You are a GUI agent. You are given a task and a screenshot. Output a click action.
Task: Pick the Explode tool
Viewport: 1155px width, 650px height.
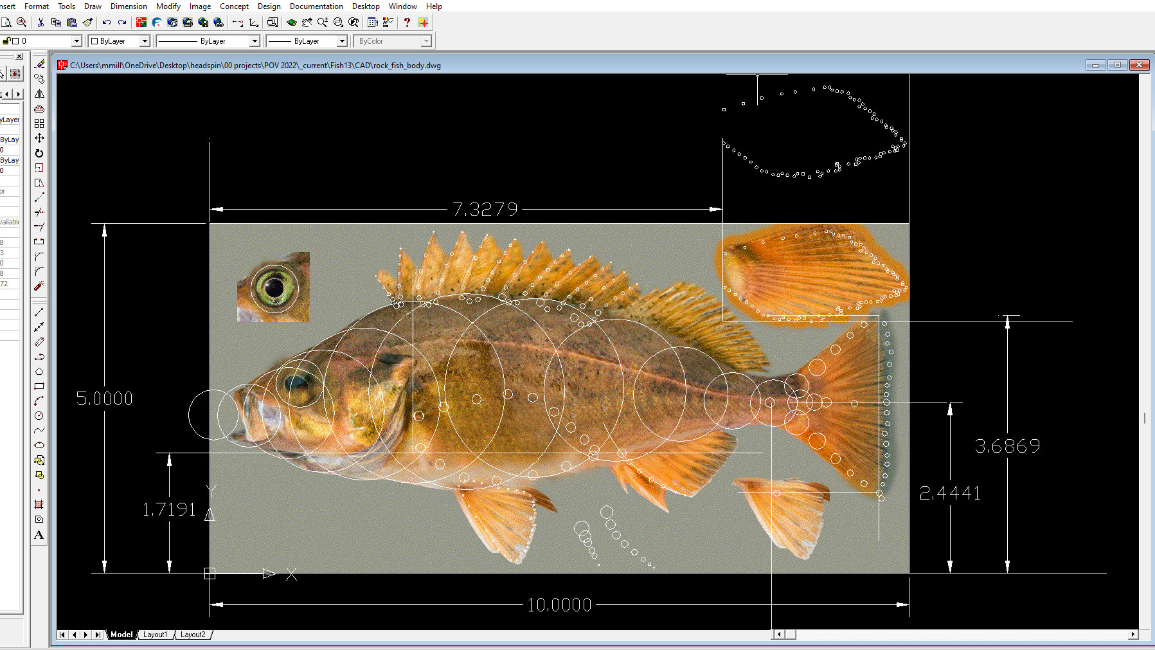tap(39, 286)
